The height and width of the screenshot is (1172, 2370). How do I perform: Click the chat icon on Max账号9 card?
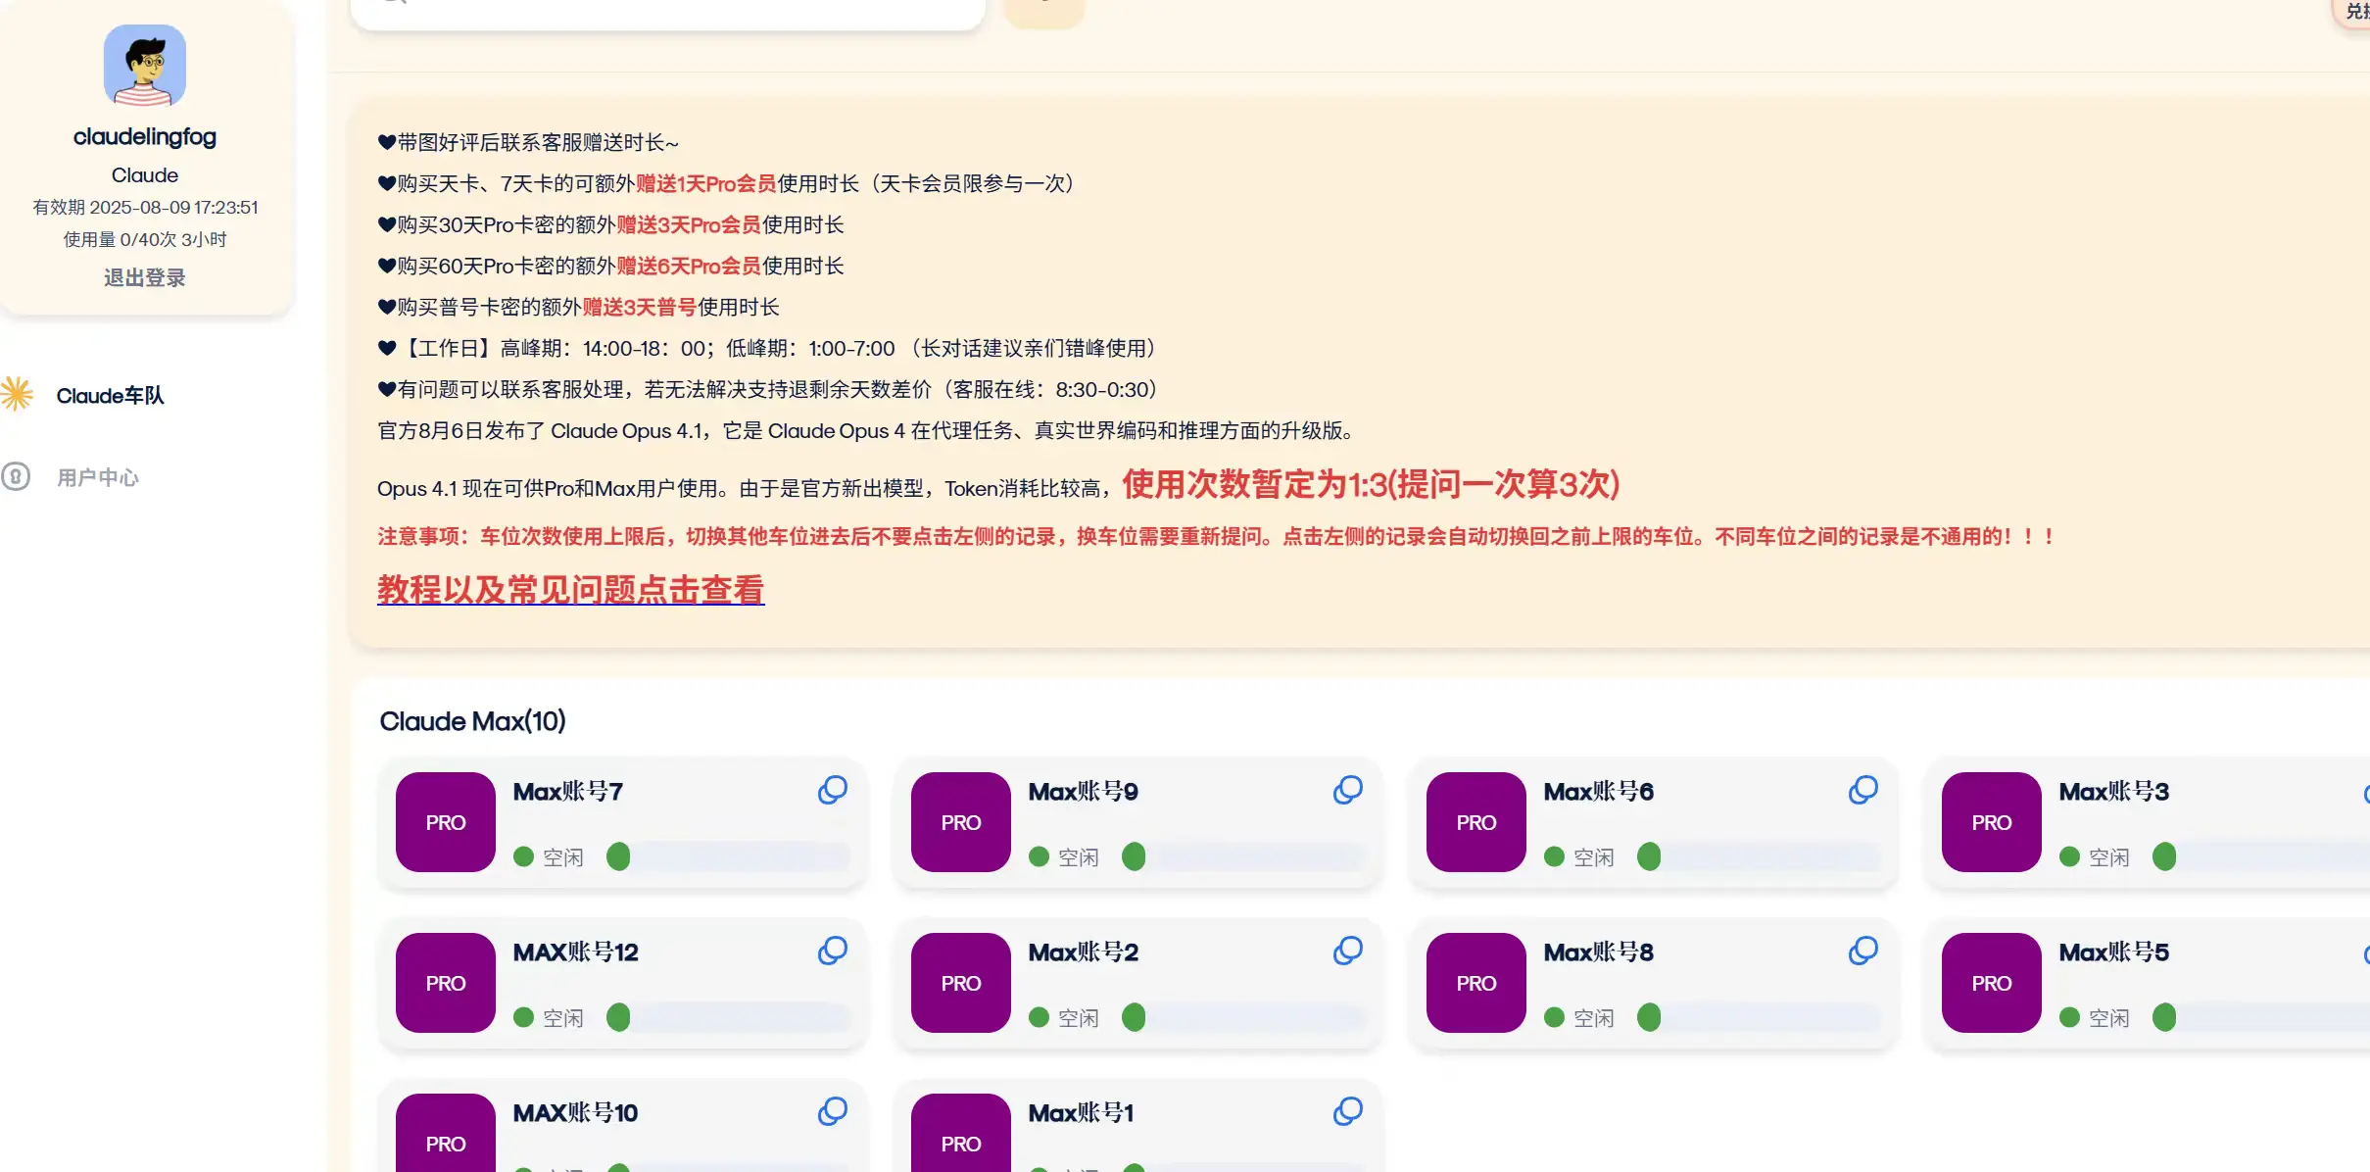click(x=1348, y=790)
